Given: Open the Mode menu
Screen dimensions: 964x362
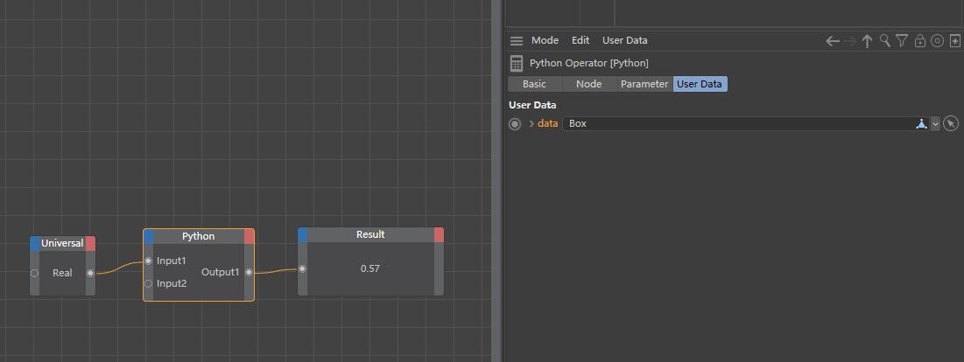Looking at the screenshot, I should point(545,40).
